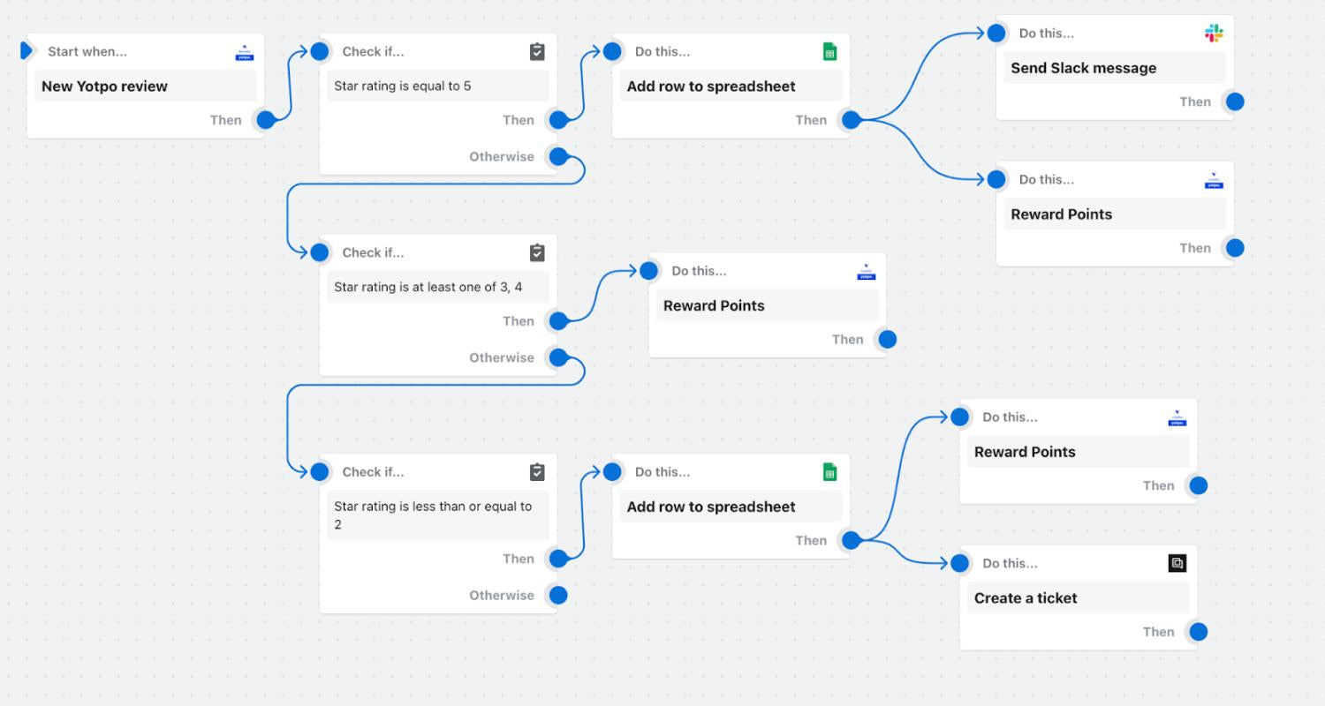The height and width of the screenshot is (706, 1325).
Task: Click Otherwise output dot on rating equals 5 check
Action: (x=558, y=157)
